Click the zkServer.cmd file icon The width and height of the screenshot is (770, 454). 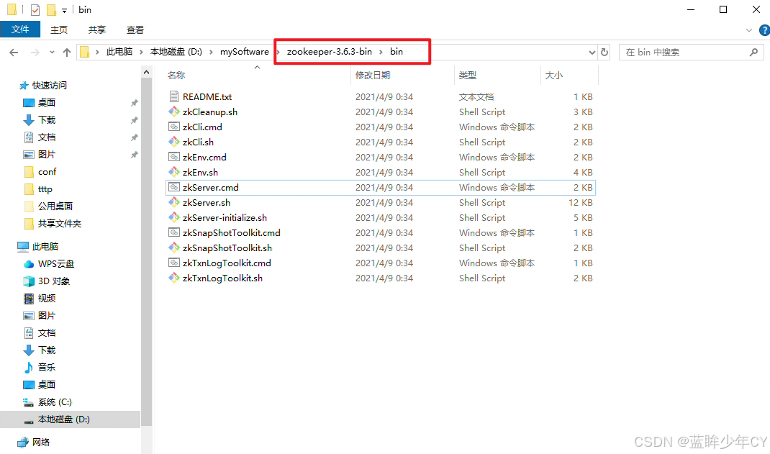(x=173, y=188)
